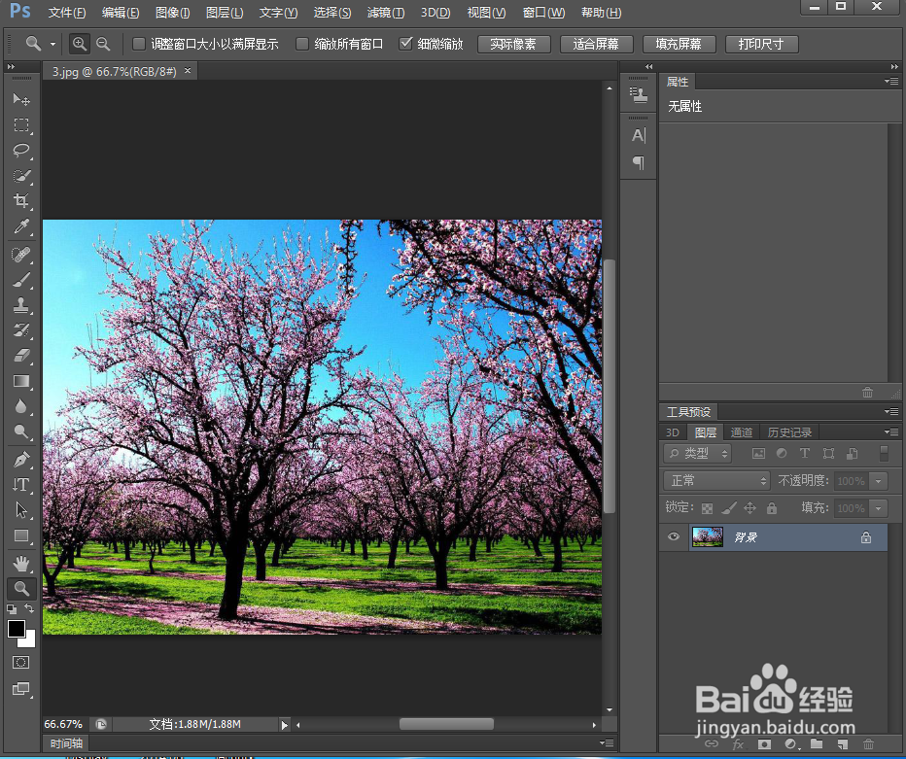Change screen mode icon

[x=21, y=688]
